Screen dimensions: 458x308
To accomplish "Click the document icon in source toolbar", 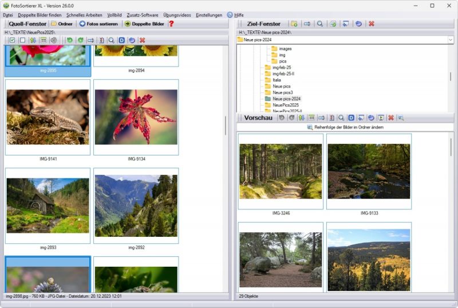I will (101, 40).
